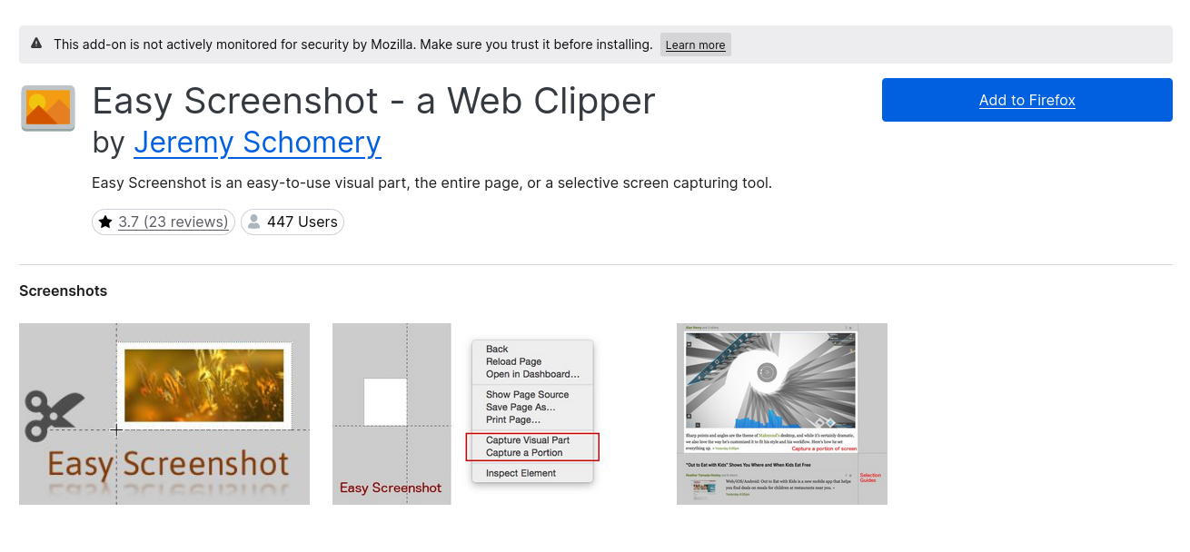Click the add-on title Easy Screenshot - a Web Clipper

(x=373, y=101)
